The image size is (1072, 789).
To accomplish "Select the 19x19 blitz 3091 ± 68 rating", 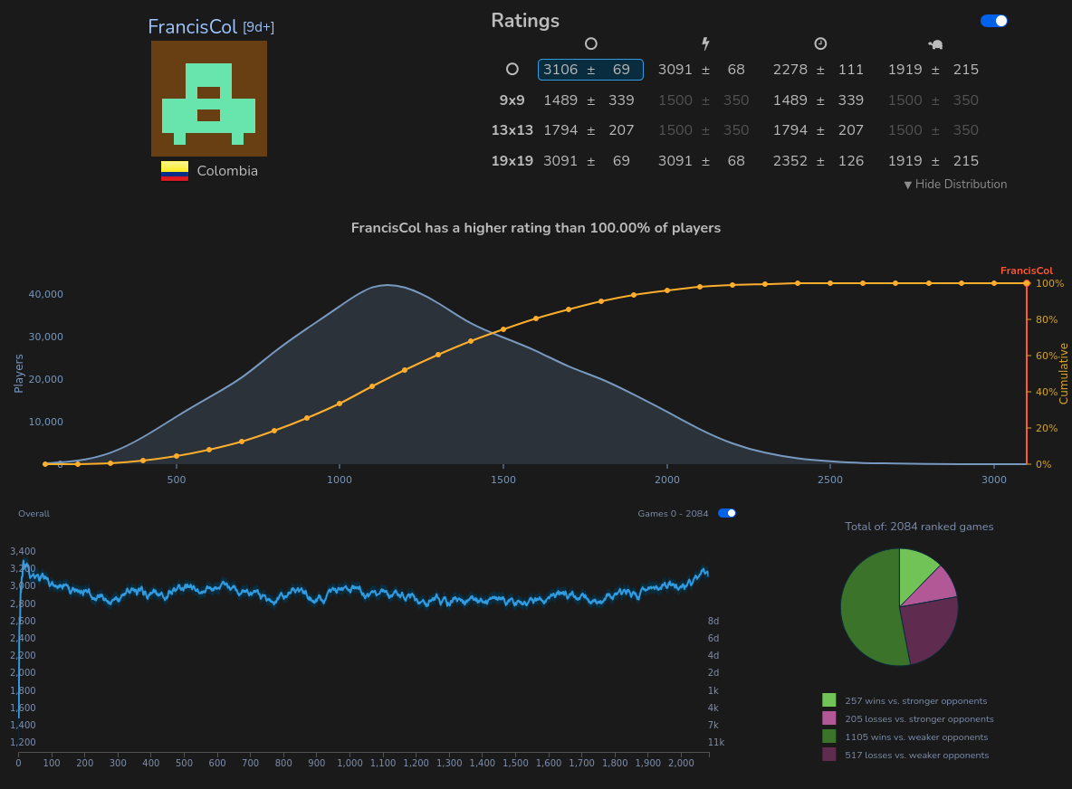I will (x=702, y=160).
